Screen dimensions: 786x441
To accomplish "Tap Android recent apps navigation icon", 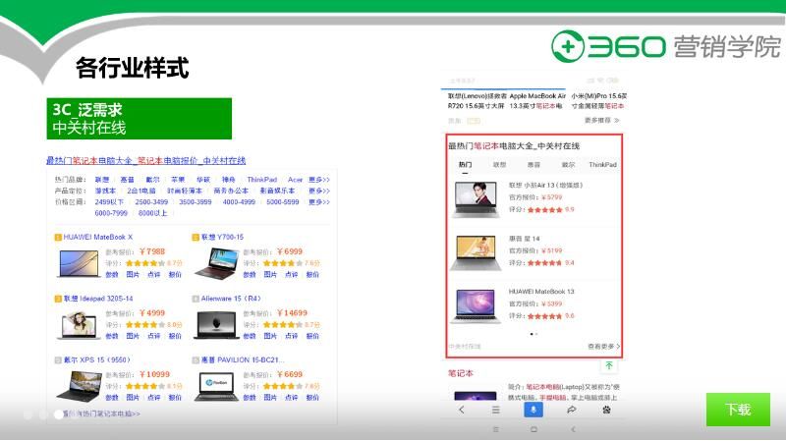I will 496,429.
